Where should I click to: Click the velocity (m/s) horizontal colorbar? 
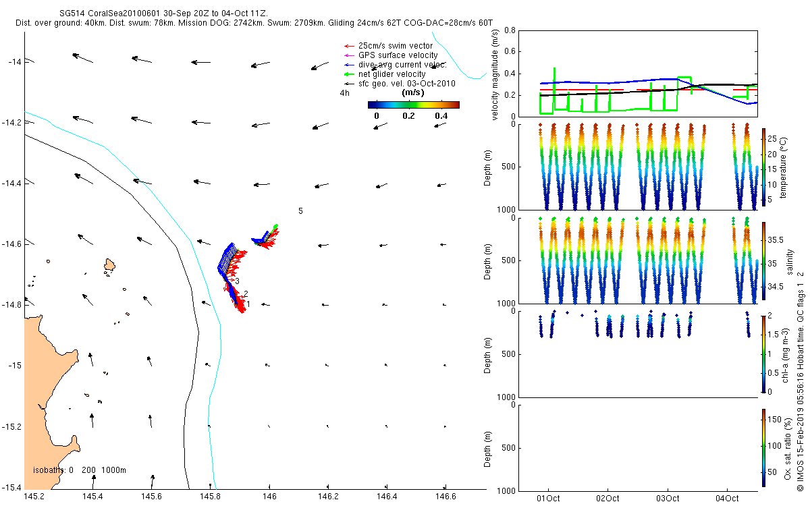pyautogui.click(x=413, y=105)
